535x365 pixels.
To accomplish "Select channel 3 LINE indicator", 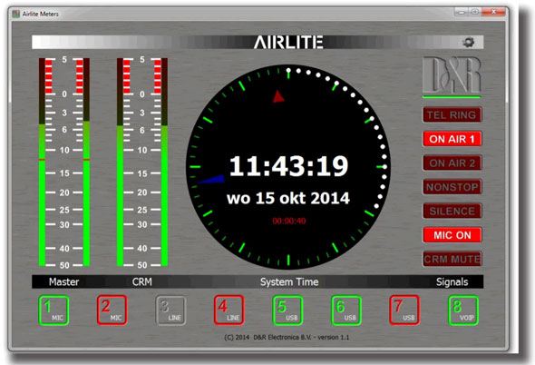I will click(171, 311).
